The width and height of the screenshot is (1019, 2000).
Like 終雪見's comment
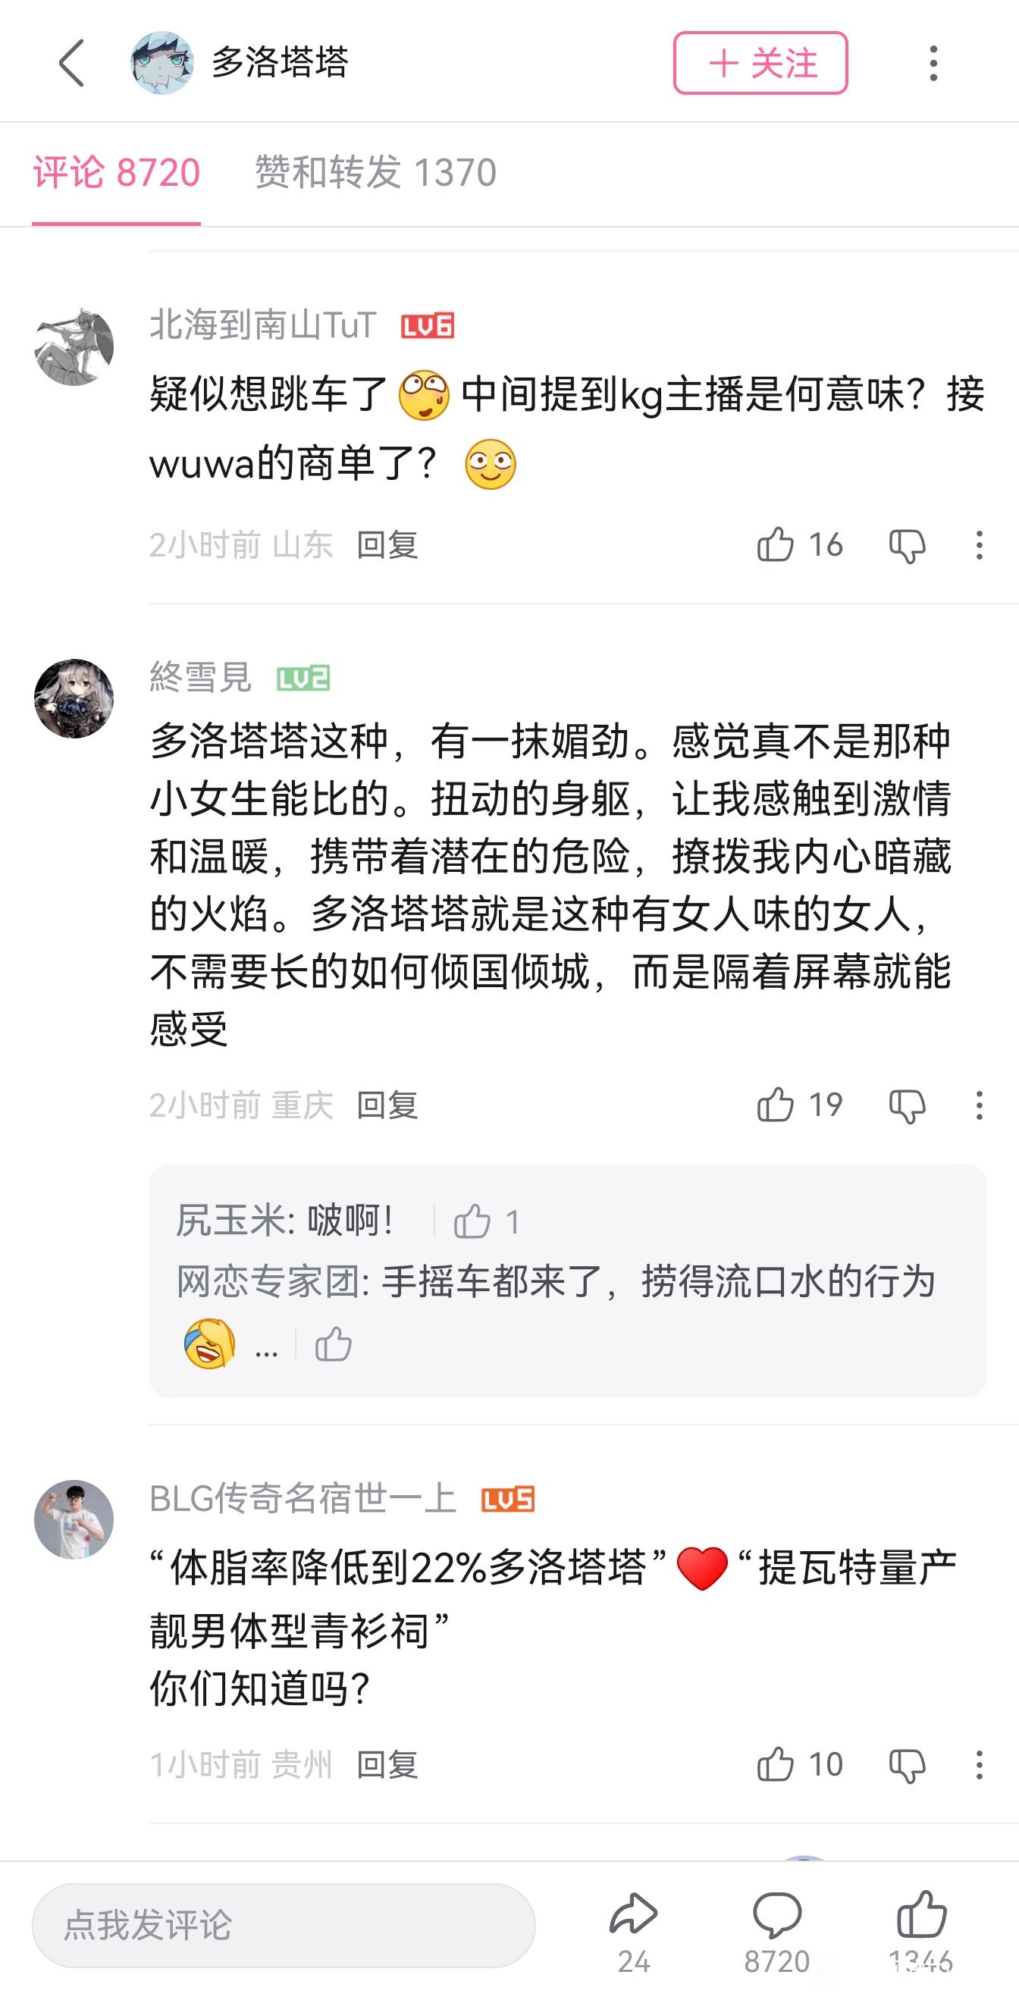(776, 1104)
